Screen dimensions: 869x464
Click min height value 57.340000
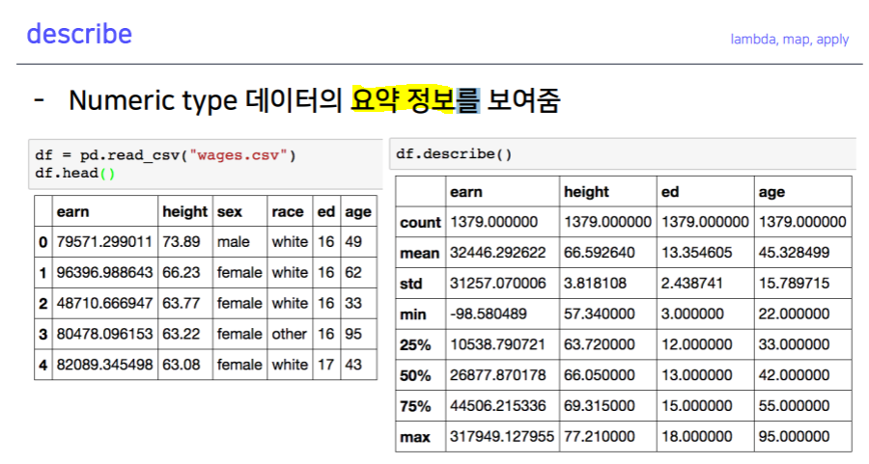pyautogui.click(x=599, y=314)
